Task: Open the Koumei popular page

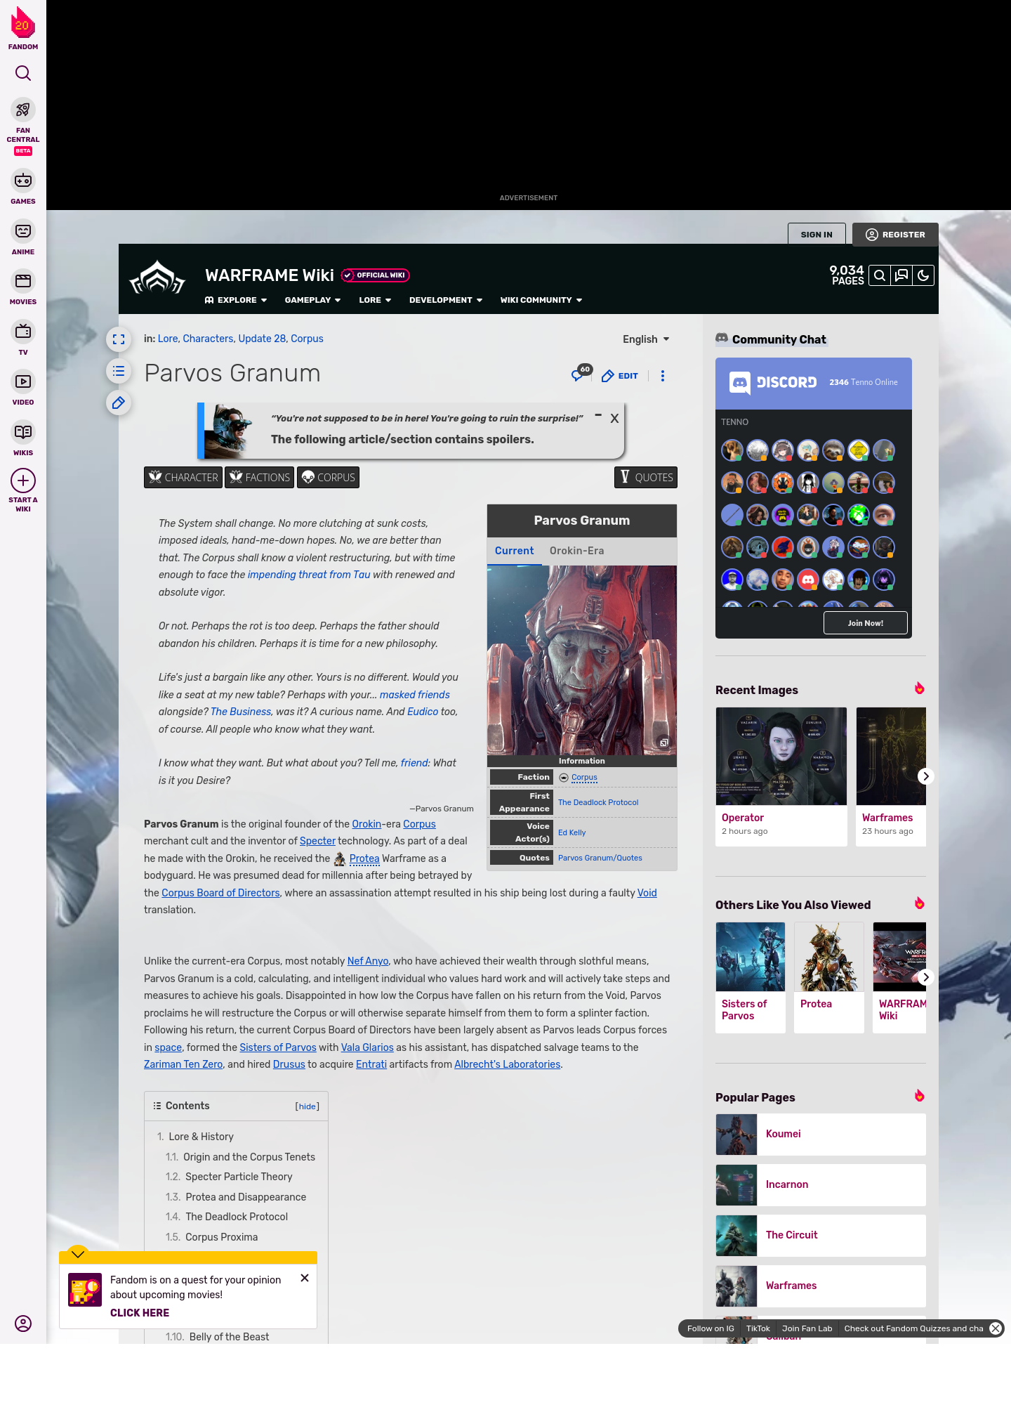Action: pos(821,1134)
